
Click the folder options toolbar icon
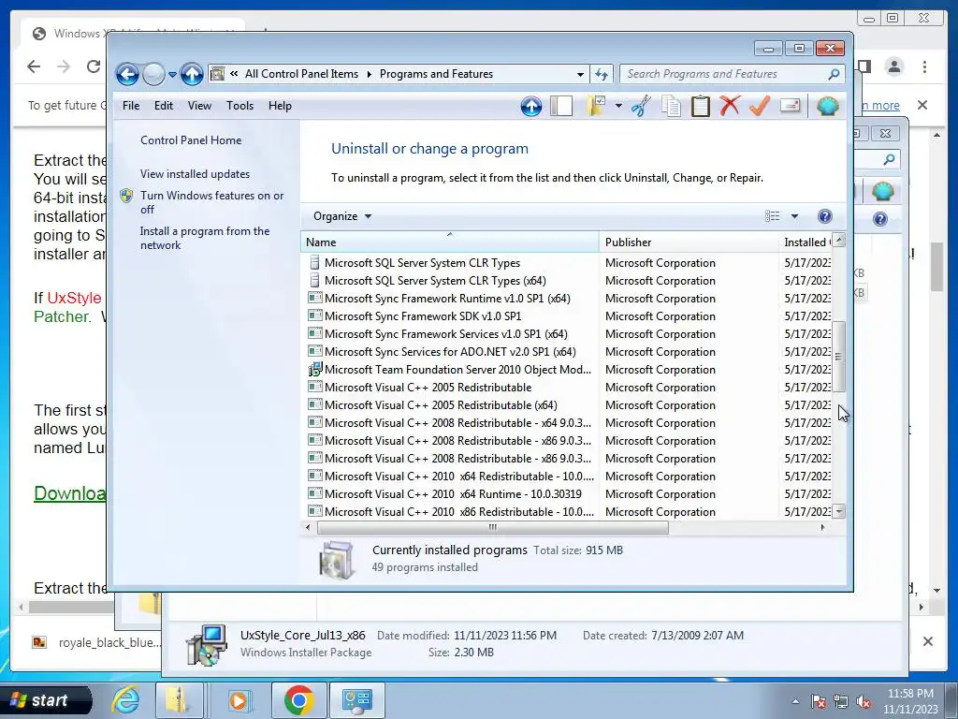click(596, 107)
